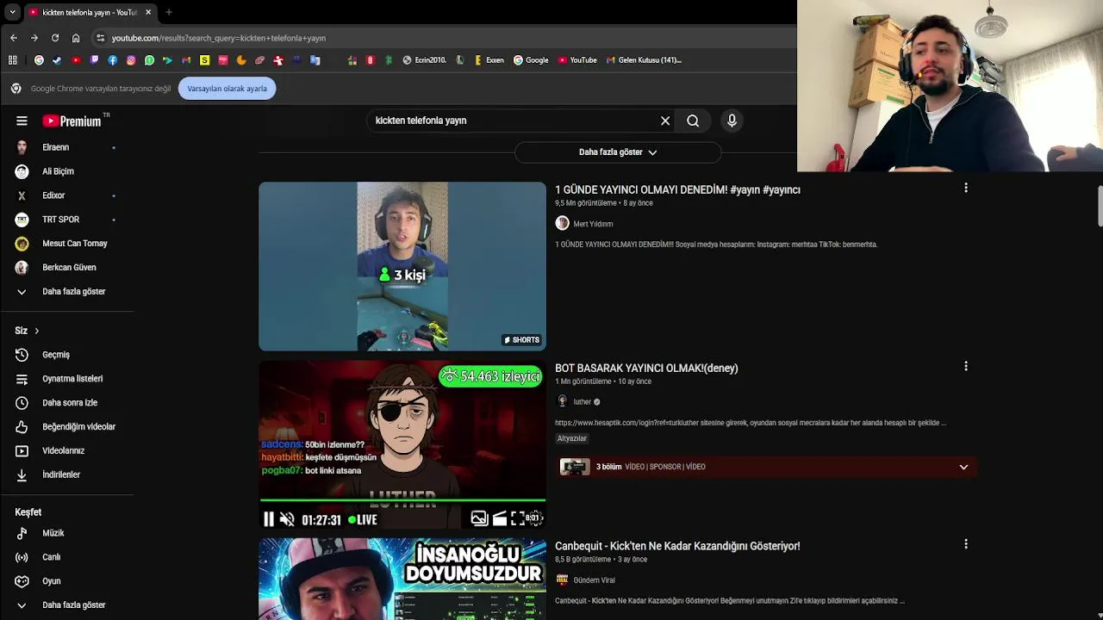
Task: Open Ecrin2010 bookmark
Action: click(x=424, y=60)
